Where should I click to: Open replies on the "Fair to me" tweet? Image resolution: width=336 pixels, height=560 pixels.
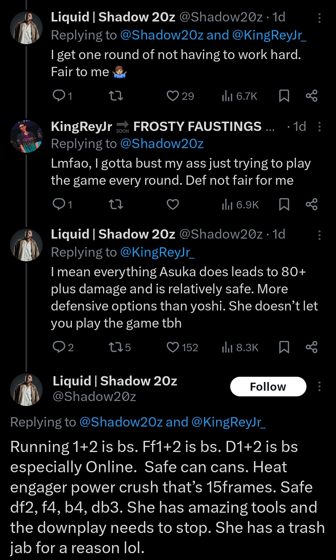pos(58,96)
